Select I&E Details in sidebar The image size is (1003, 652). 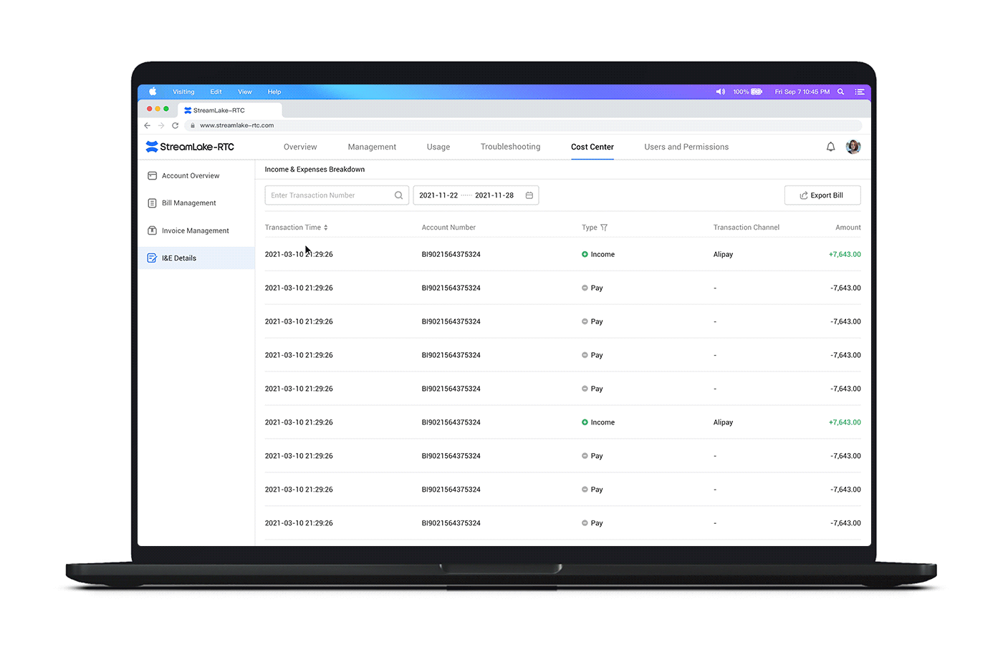[x=196, y=258]
